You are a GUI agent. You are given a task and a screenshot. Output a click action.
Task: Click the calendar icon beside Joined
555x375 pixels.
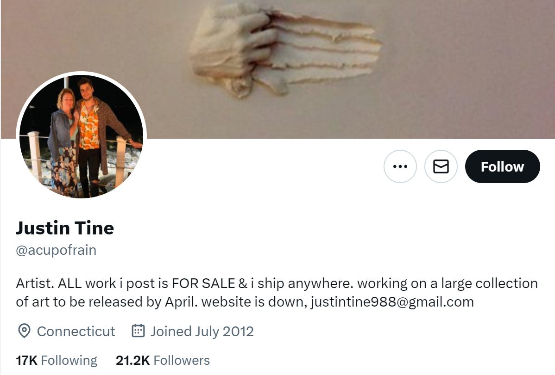(x=138, y=331)
